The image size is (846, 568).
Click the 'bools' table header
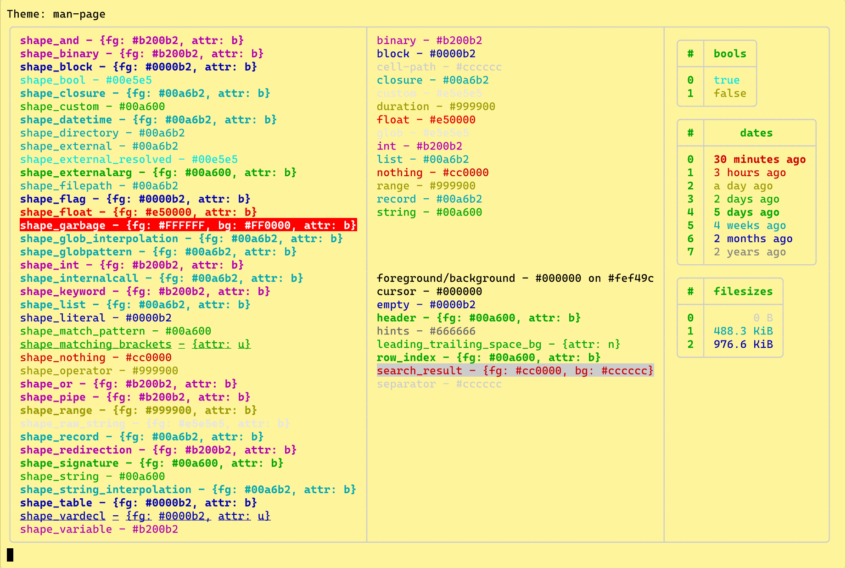point(730,54)
